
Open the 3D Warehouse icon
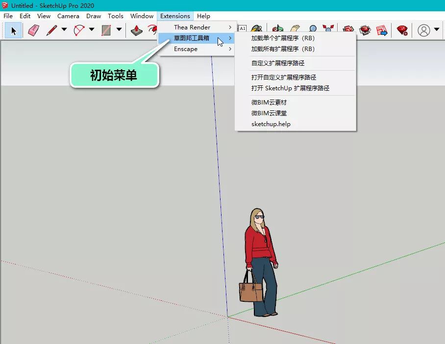coord(348,30)
